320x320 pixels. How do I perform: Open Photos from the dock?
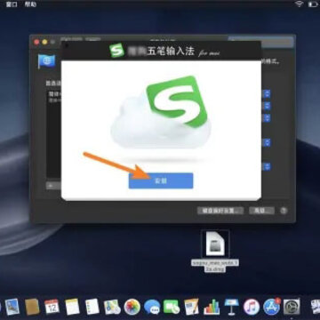(x=132, y=307)
